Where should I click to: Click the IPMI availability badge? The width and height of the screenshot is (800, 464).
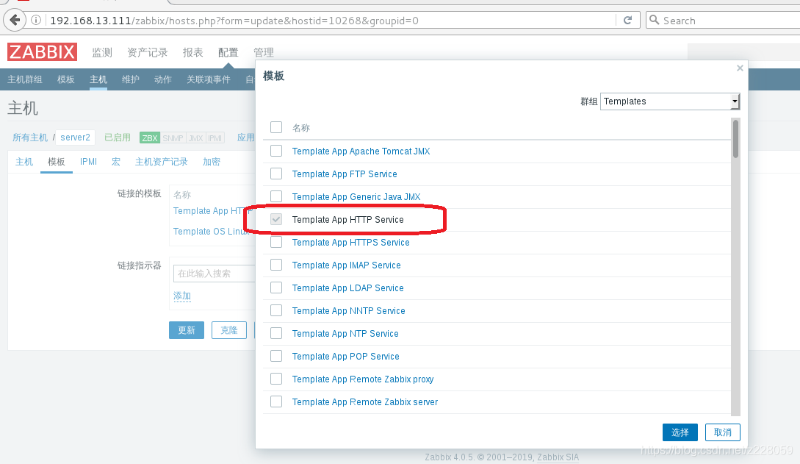(x=215, y=138)
